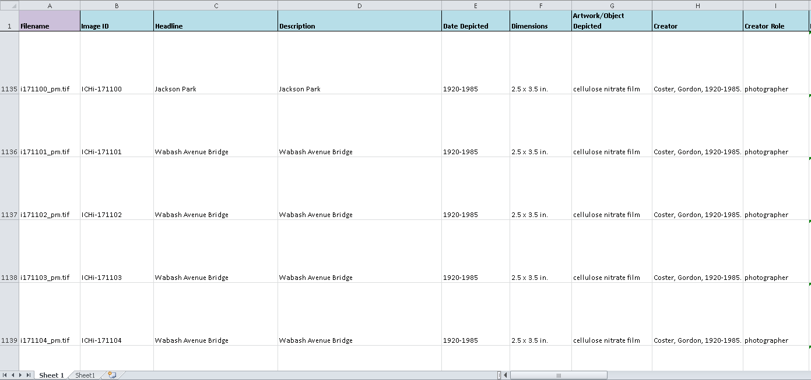Screen dimensions: 811x380
Task: Select the ICHi-171103 Image ID cell
Action: pyautogui.click(x=117, y=278)
